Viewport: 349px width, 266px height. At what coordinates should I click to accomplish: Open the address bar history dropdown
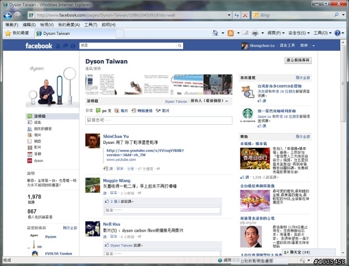[x=229, y=15]
